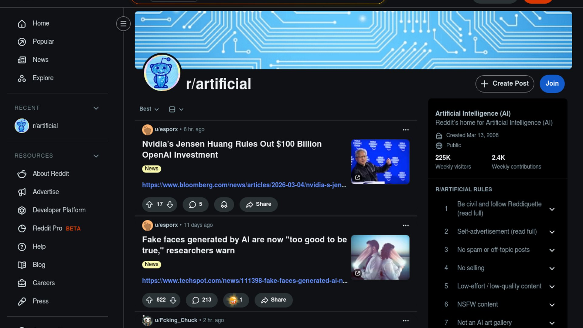
Task: Open comments on the Nvidia post
Action: point(195,204)
